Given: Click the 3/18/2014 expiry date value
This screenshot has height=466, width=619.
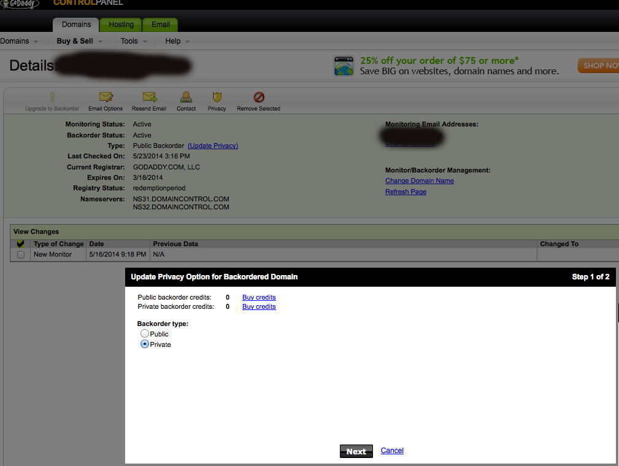Looking at the screenshot, I should tap(148, 177).
